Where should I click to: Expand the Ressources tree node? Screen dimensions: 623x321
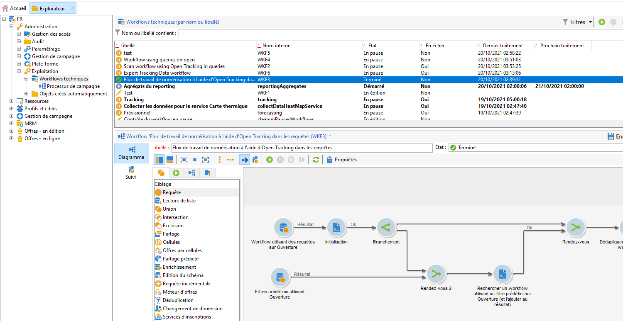[12, 101]
